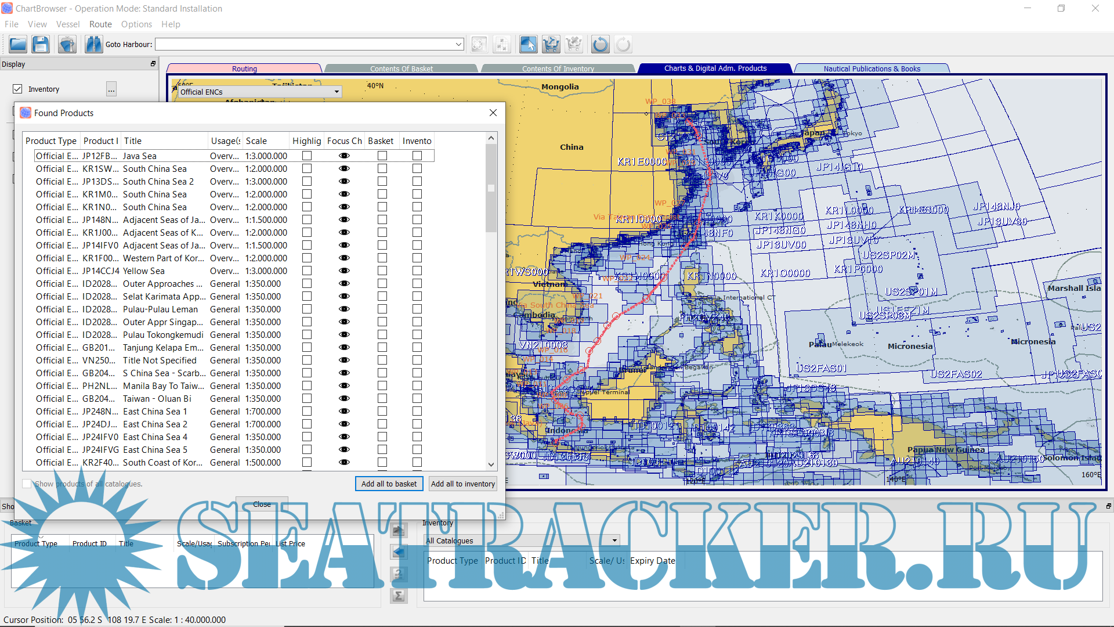Screen dimensions: 1114x627
Task: Click the vessel ship toolbar icon
Action: [x=67, y=44]
